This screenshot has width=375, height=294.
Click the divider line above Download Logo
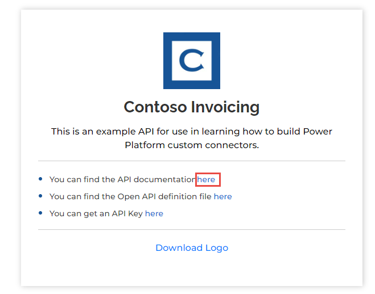click(x=192, y=230)
